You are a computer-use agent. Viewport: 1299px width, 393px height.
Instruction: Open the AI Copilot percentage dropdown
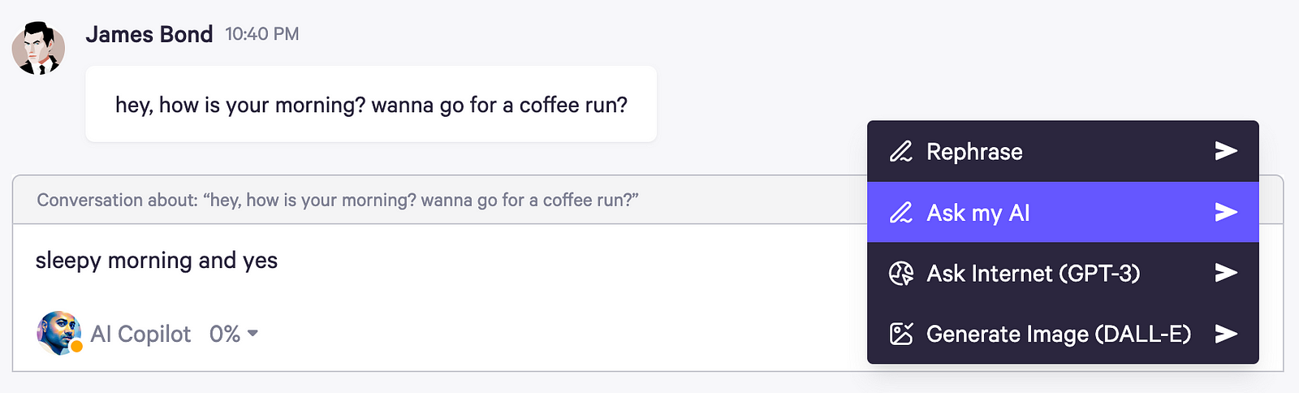coord(234,334)
